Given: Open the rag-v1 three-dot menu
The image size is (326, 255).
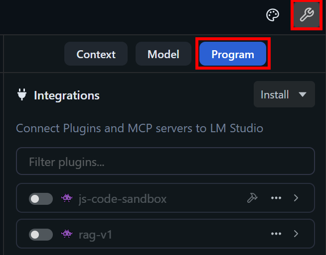Looking at the screenshot, I should [276, 234].
